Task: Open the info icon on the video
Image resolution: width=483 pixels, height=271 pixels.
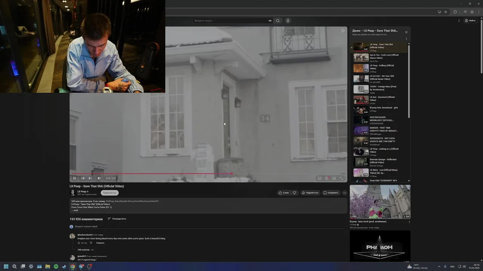Action: 343,30
